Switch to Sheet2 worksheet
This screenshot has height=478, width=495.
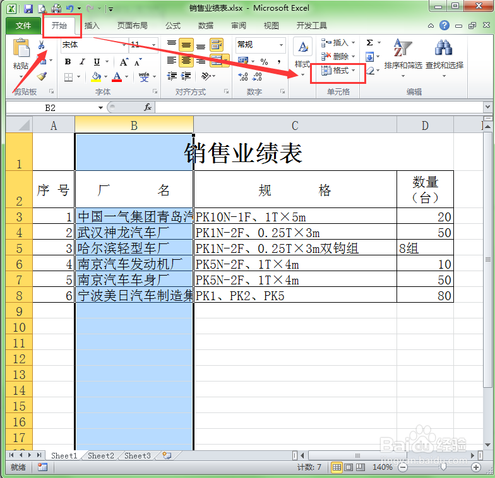coord(101,455)
